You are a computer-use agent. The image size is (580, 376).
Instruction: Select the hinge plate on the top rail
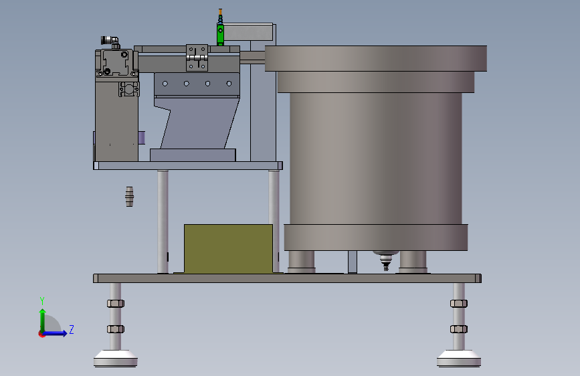click(197, 58)
